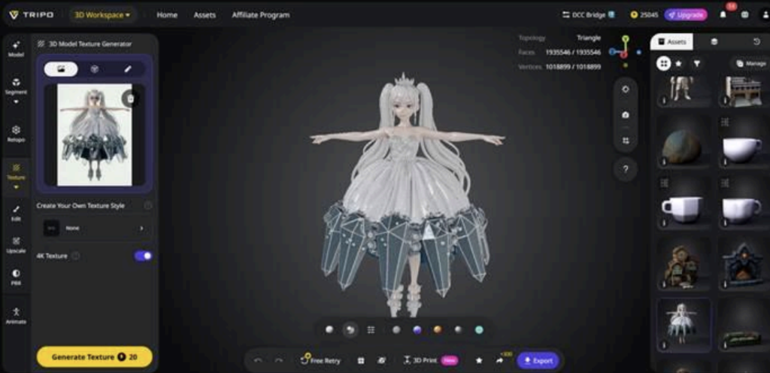Delete the reference image with trash icon
The height and width of the screenshot is (373, 770).
tap(130, 99)
